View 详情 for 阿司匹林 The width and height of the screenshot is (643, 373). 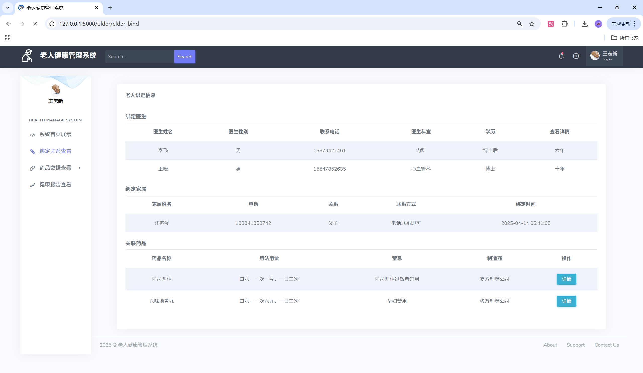[x=566, y=279]
